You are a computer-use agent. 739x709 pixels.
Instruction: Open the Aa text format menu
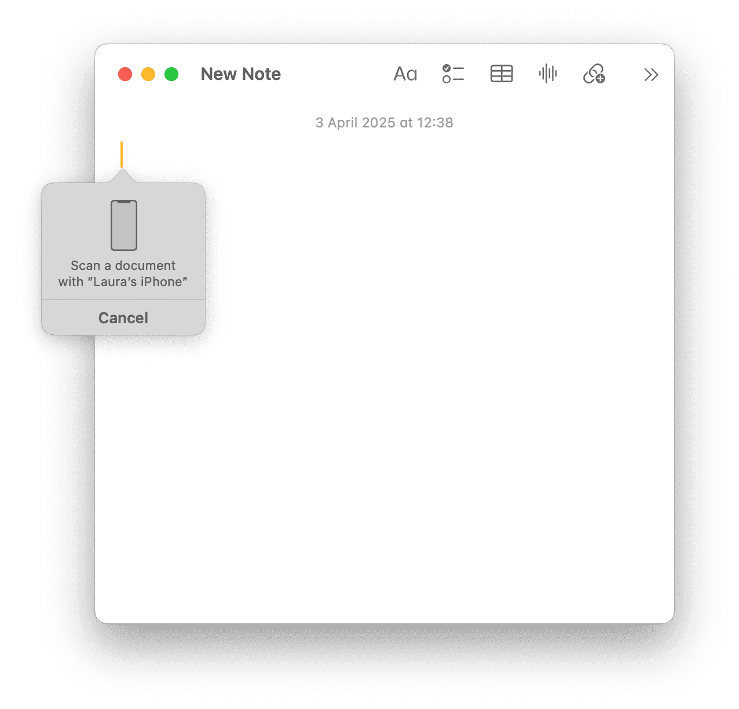[x=405, y=74]
